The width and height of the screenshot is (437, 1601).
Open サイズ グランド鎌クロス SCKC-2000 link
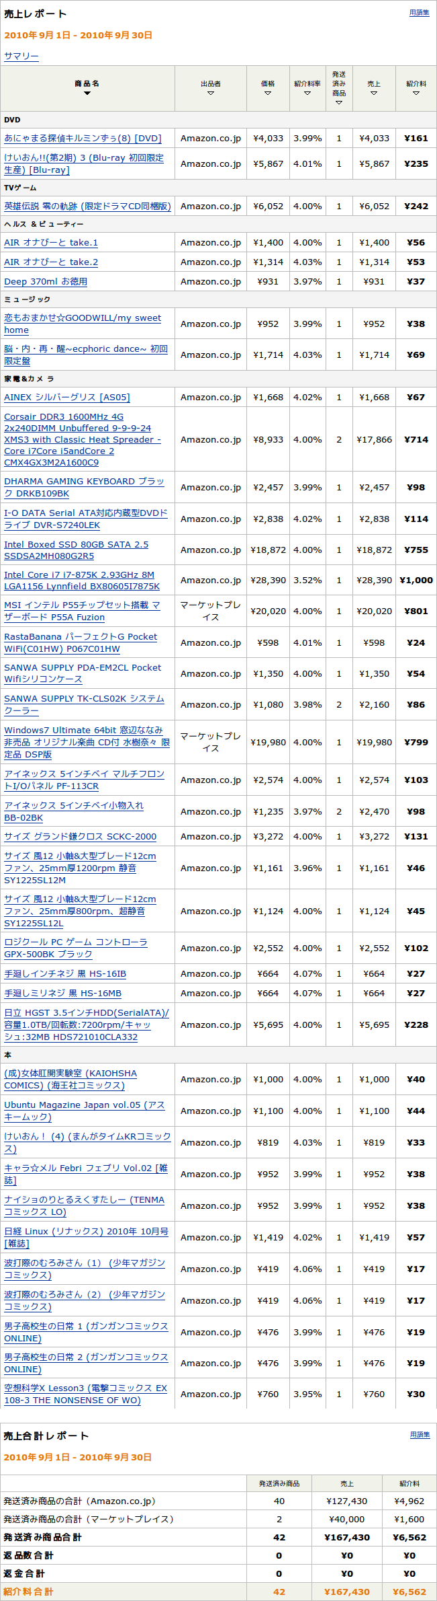click(x=80, y=837)
